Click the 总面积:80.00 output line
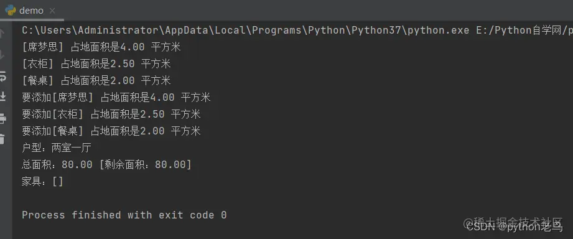 point(106,165)
